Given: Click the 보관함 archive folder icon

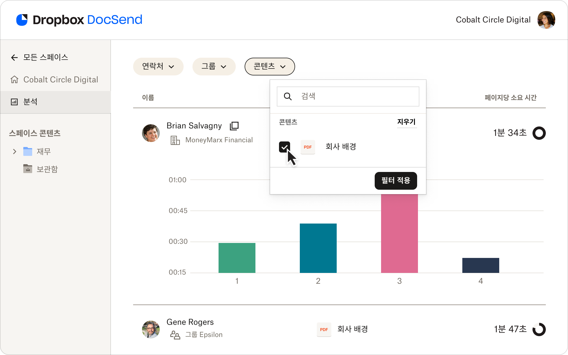Looking at the screenshot, I should click(28, 169).
